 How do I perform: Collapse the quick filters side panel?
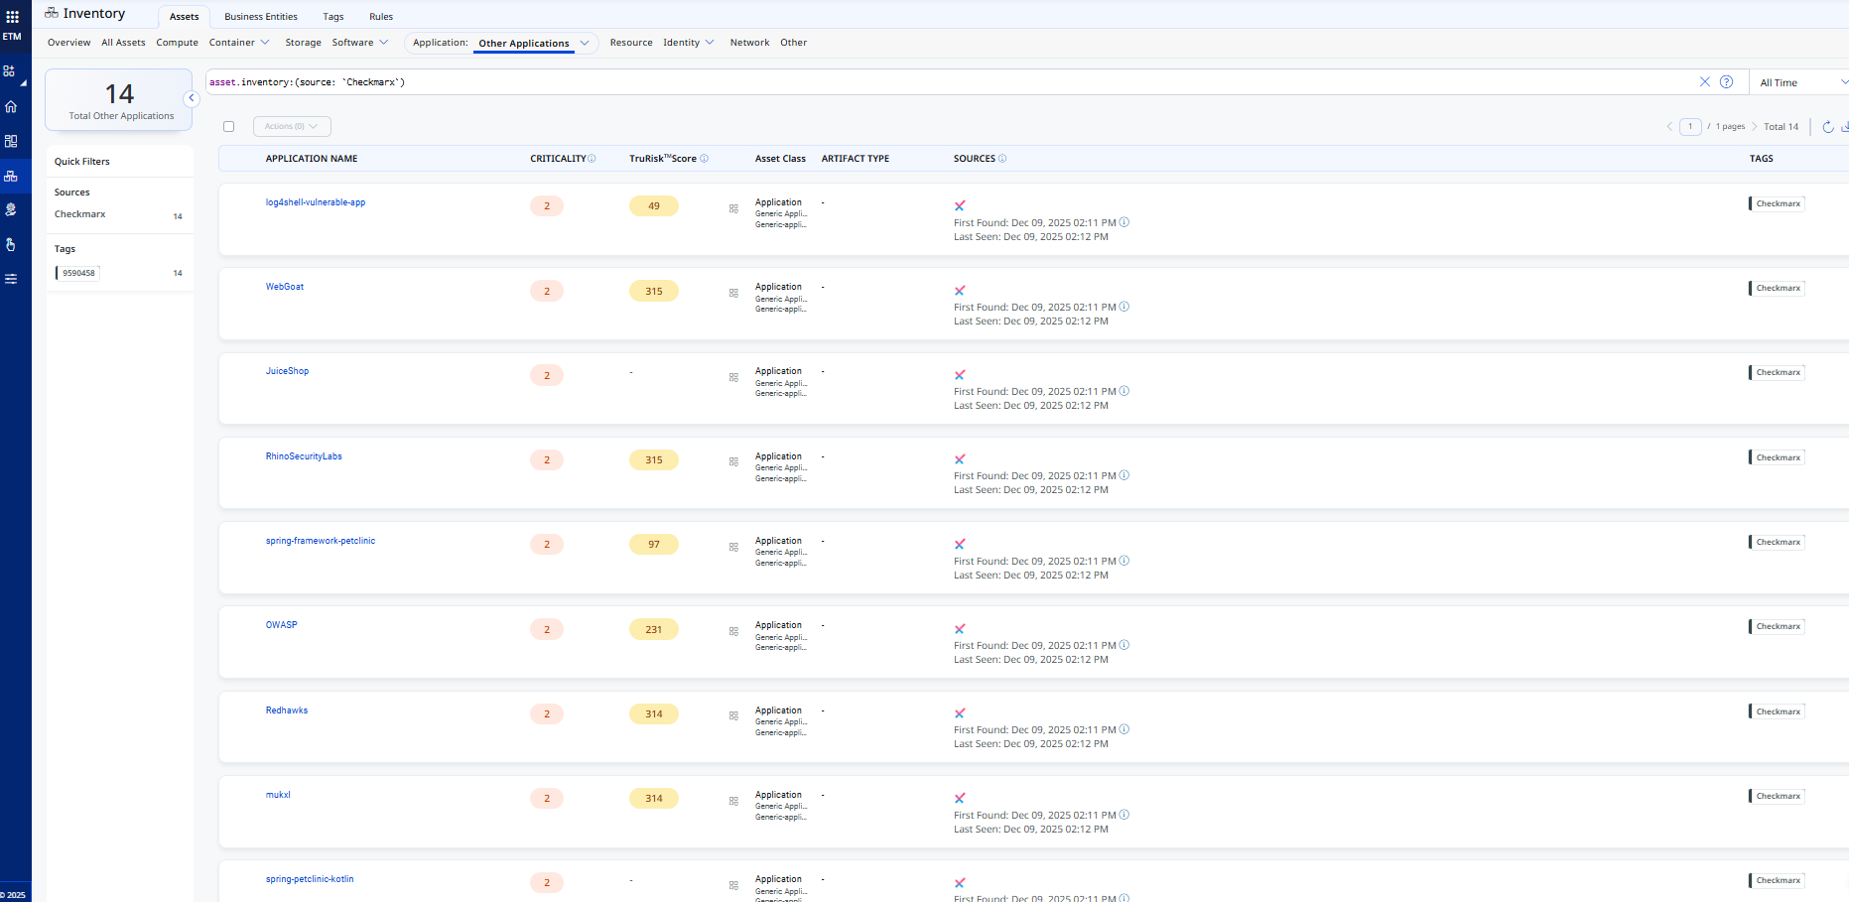point(192,98)
